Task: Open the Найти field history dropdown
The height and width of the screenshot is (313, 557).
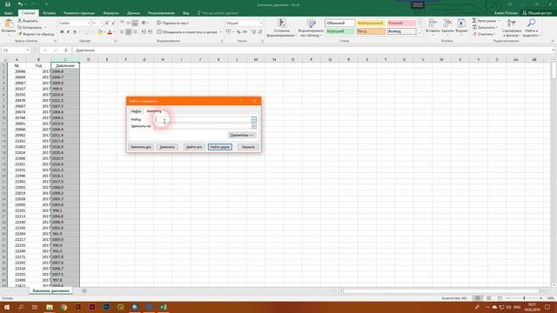Action: click(254, 119)
